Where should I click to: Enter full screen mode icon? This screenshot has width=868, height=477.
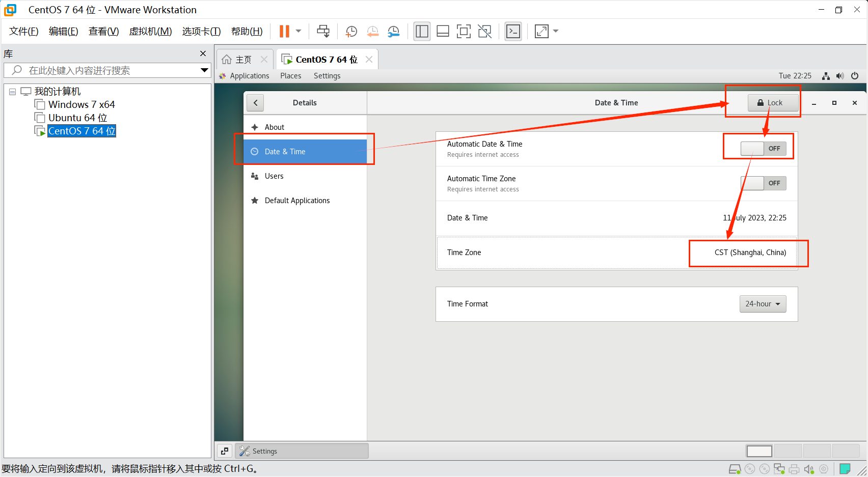click(x=464, y=31)
